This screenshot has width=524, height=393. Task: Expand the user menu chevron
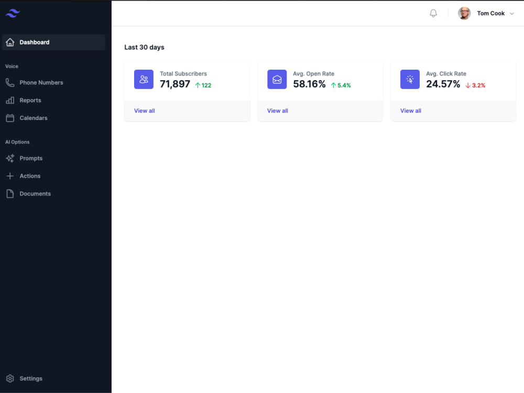pyautogui.click(x=511, y=14)
